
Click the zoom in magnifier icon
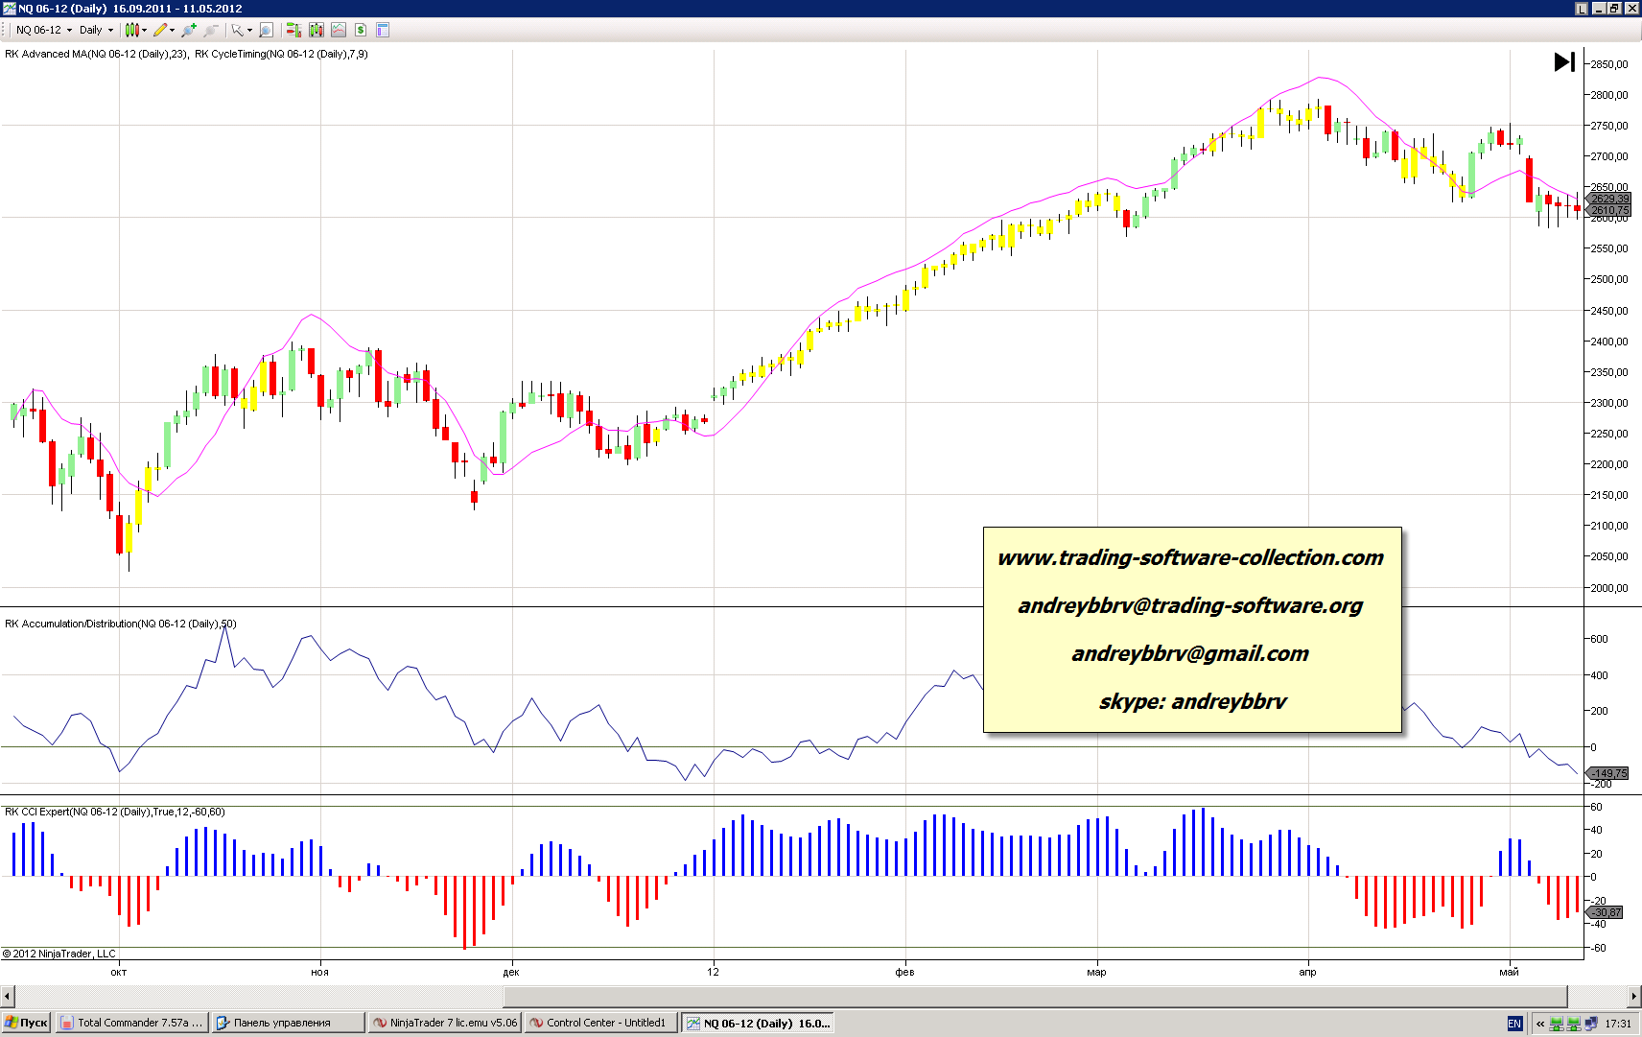click(189, 30)
